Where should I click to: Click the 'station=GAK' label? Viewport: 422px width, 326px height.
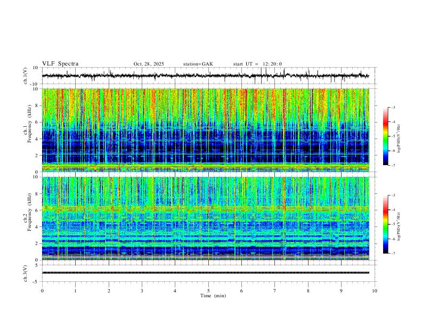[198, 64]
